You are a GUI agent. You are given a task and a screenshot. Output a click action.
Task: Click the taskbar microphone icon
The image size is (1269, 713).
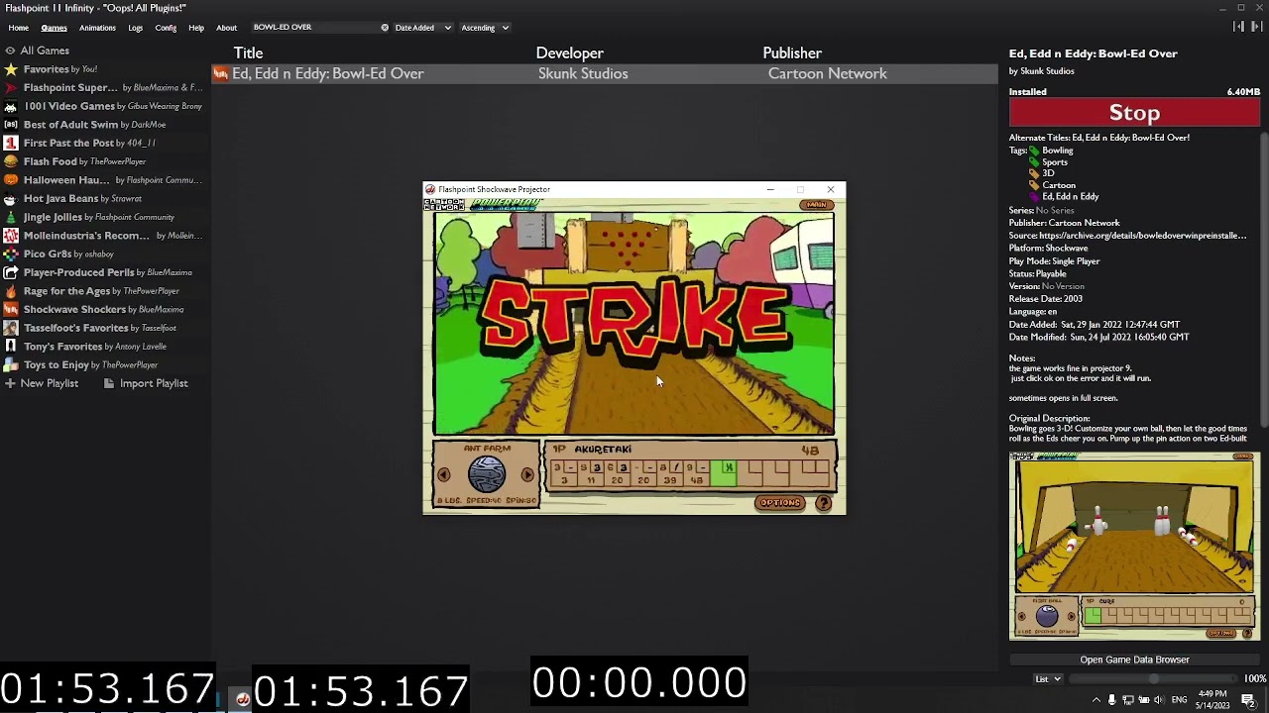tap(1112, 700)
